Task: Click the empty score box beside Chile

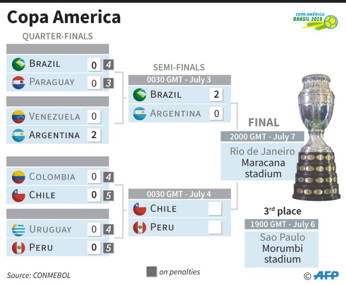Action: [x=215, y=209]
